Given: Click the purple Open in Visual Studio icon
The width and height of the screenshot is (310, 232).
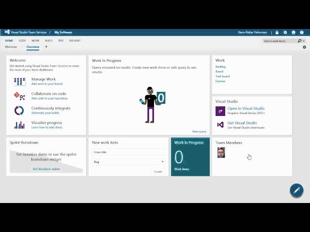Looking at the screenshot, I should 220,111.
